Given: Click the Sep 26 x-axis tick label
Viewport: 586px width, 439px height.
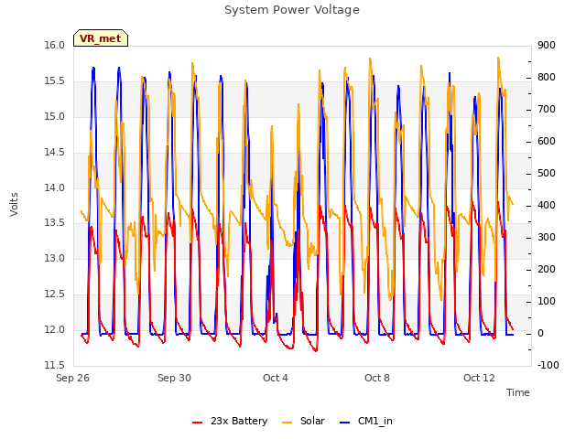Looking at the screenshot, I should point(73,378).
